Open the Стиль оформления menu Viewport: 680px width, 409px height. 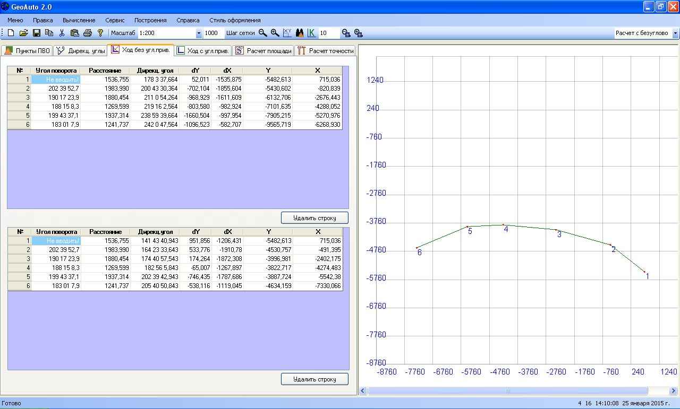click(235, 20)
